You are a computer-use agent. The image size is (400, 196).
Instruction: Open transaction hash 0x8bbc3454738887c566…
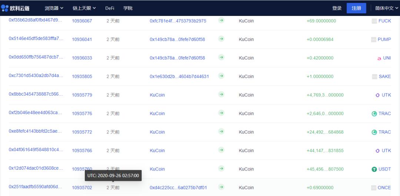(x=36, y=94)
